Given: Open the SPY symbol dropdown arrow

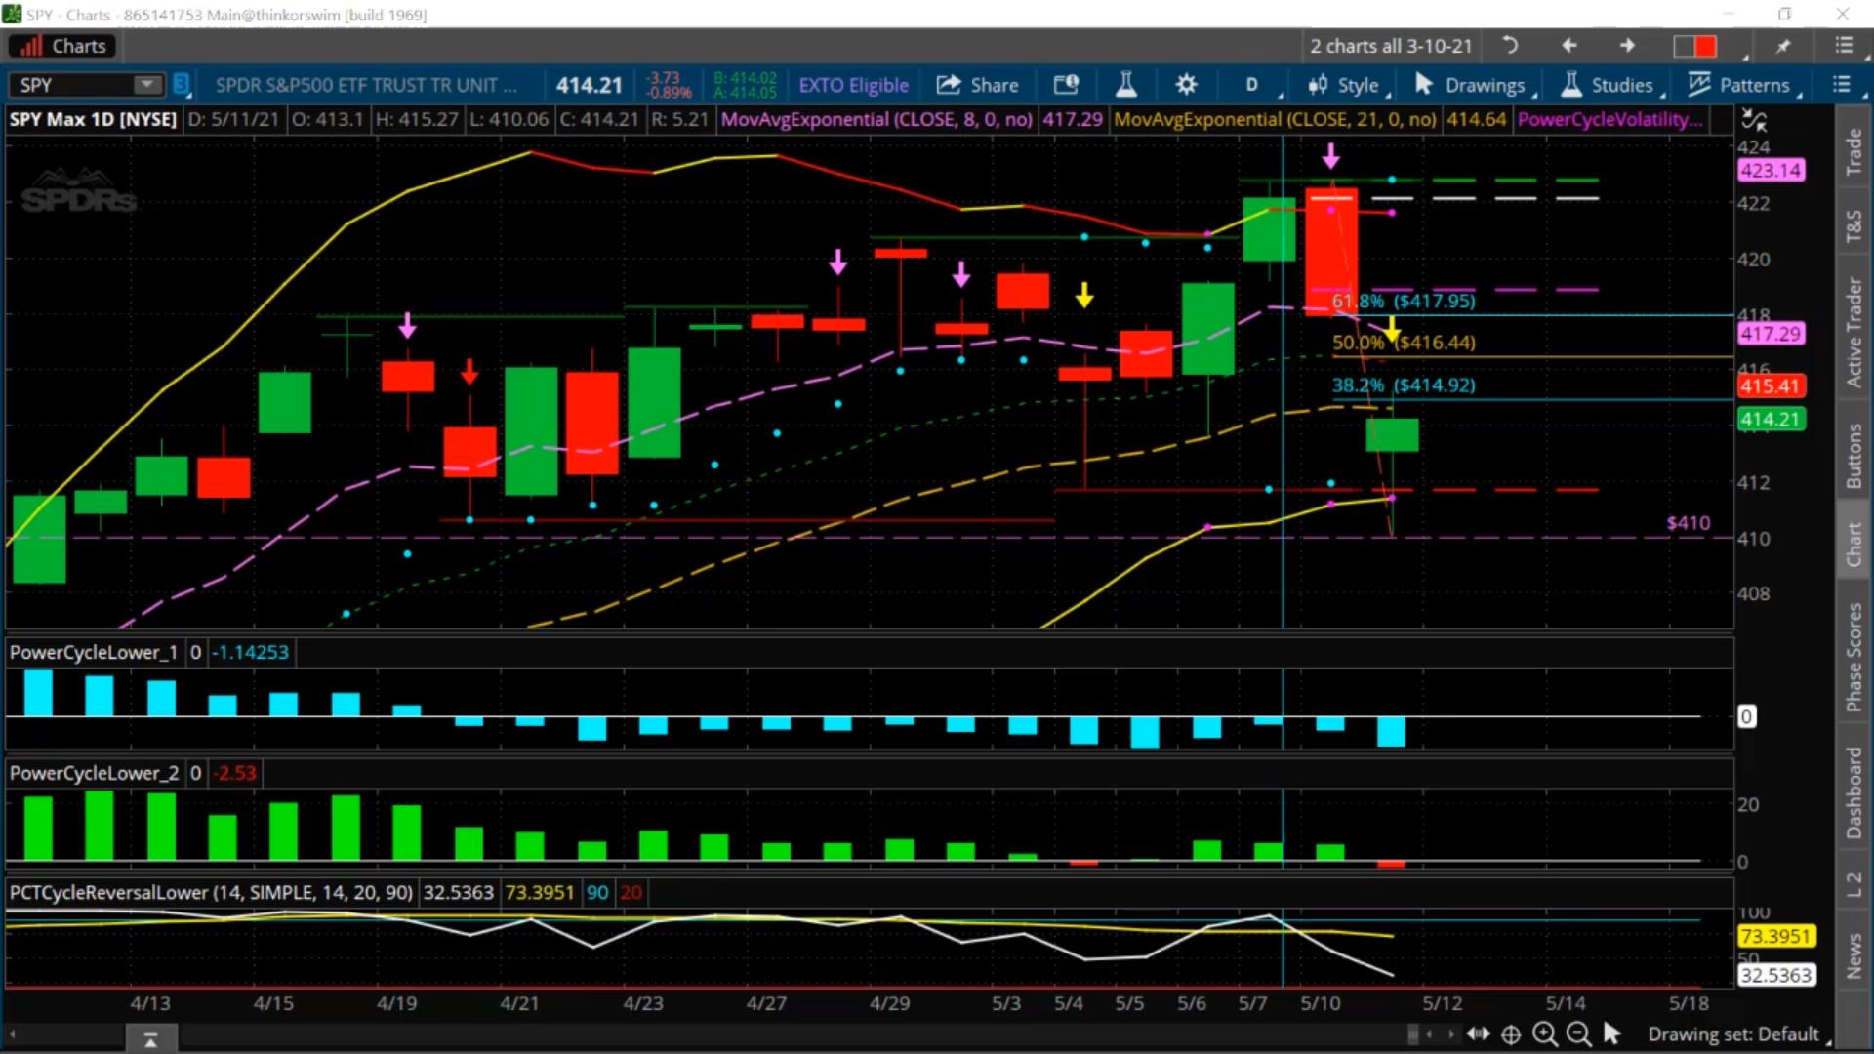Looking at the screenshot, I should [x=147, y=85].
